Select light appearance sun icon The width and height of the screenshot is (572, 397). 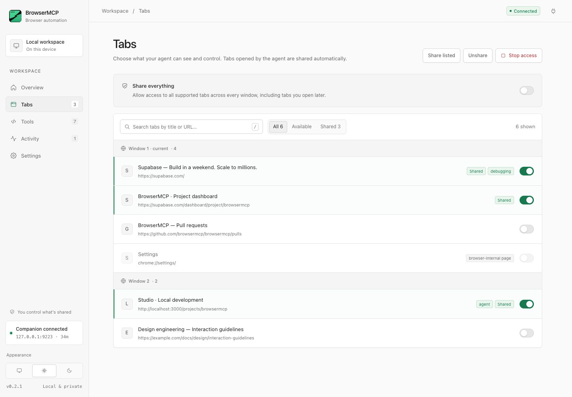tap(44, 371)
